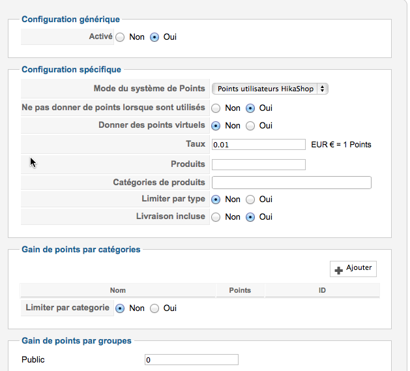Choose Oui for Limiter par type
Viewport: 410px width, 371px height.
(x=250, y=200)
